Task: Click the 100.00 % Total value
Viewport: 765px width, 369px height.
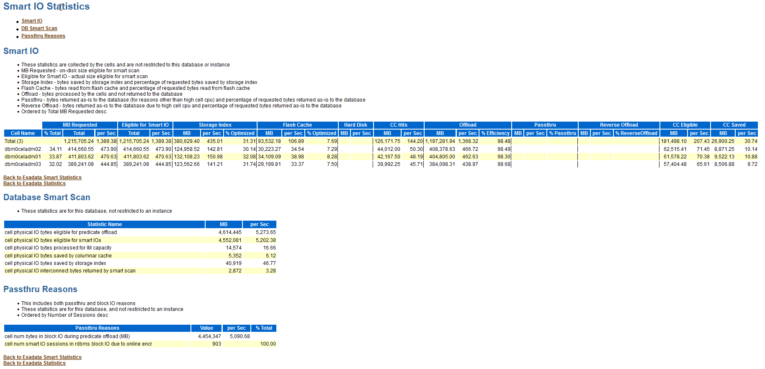Action: pos(268,344)
